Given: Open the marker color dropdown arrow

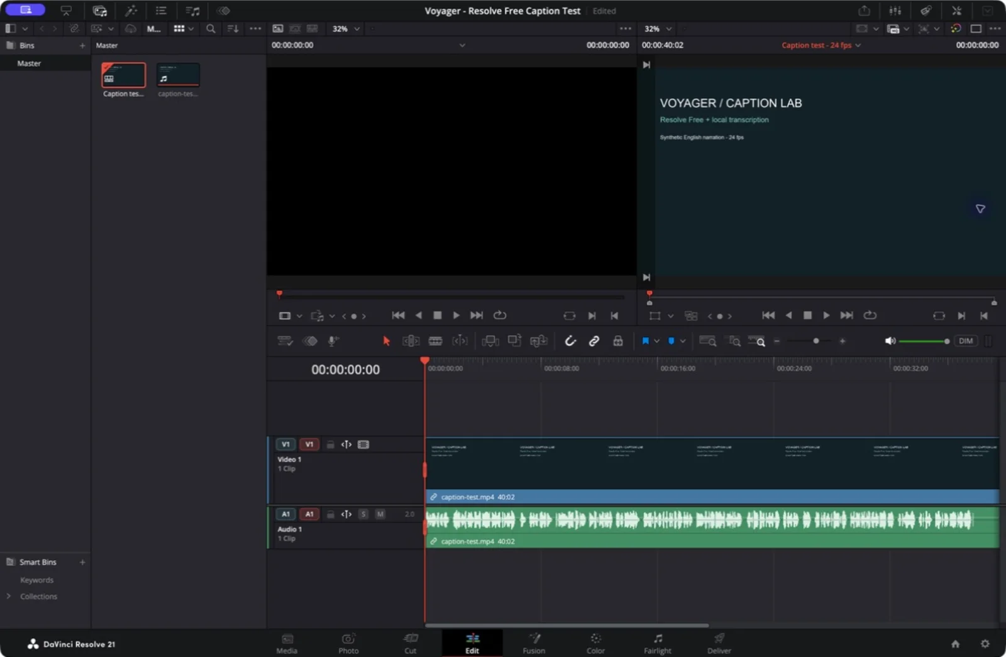Looking at the screenshot, I should 682,341.
